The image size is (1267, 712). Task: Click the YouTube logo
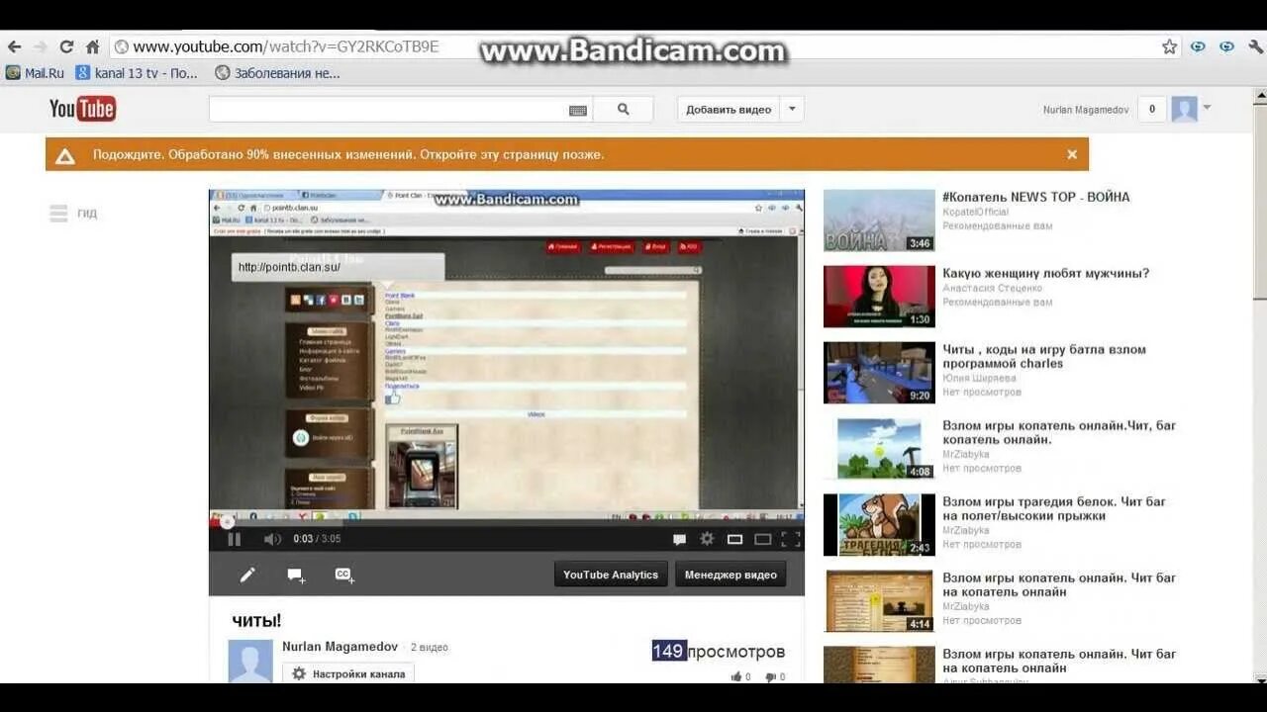[83, 109]
